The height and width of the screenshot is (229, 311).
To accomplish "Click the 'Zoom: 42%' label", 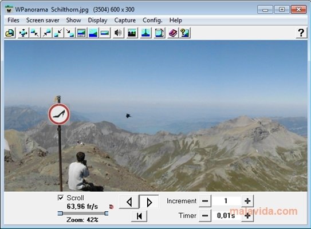I will pos(82,220).
